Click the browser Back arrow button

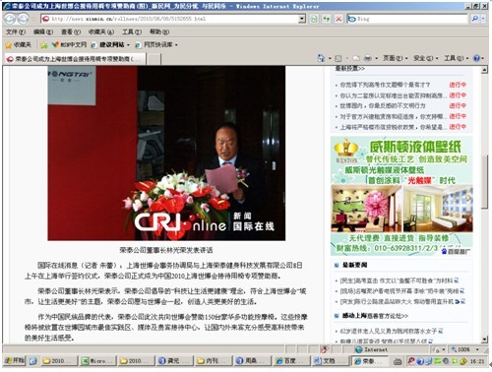pyautogui.click(x=10, y=19)
